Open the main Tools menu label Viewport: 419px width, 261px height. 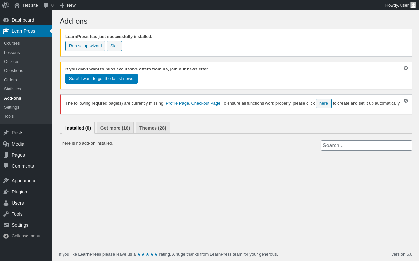pos(17,214)
